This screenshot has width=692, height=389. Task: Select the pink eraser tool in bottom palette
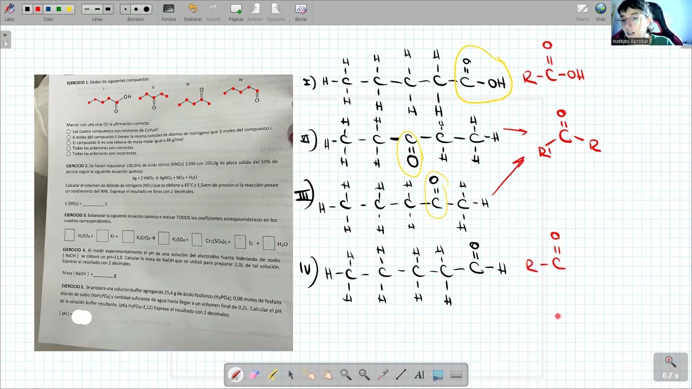coord(254,374)
